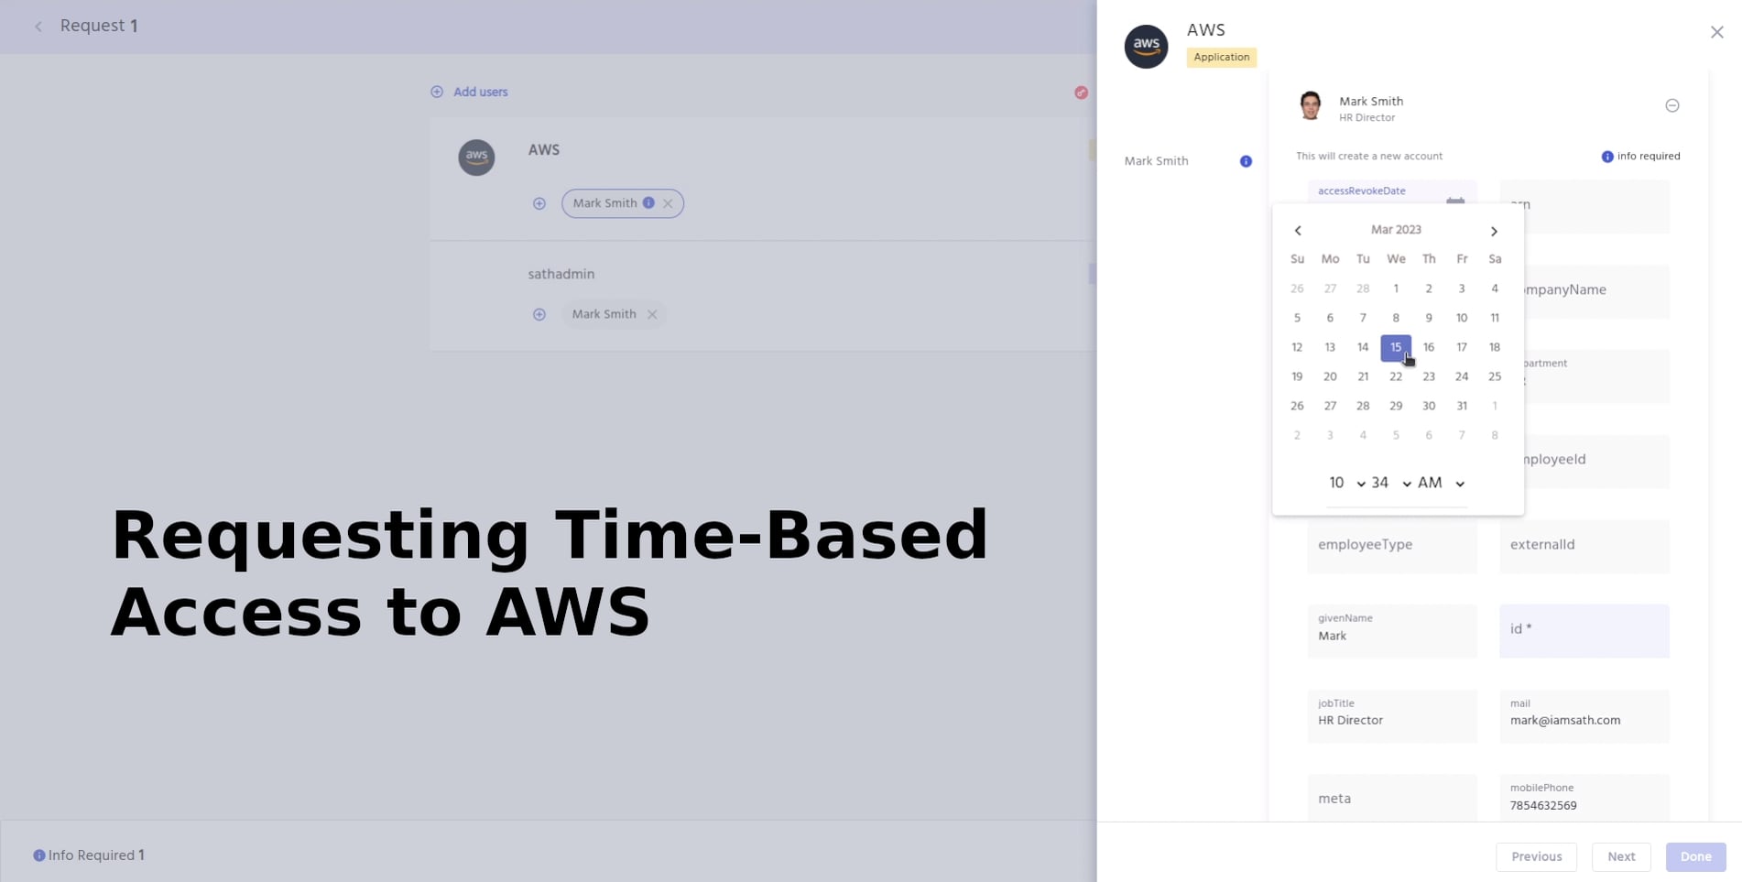This screenshot has width=1742, height=882.
Task: Open the hour dropdown showing 10
Action: coord(1346,483)
